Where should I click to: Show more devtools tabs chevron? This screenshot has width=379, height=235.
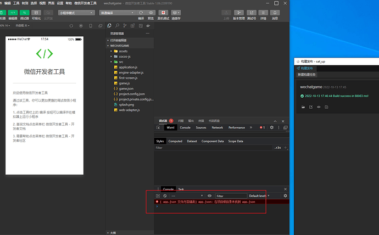[x=251, y=127]
